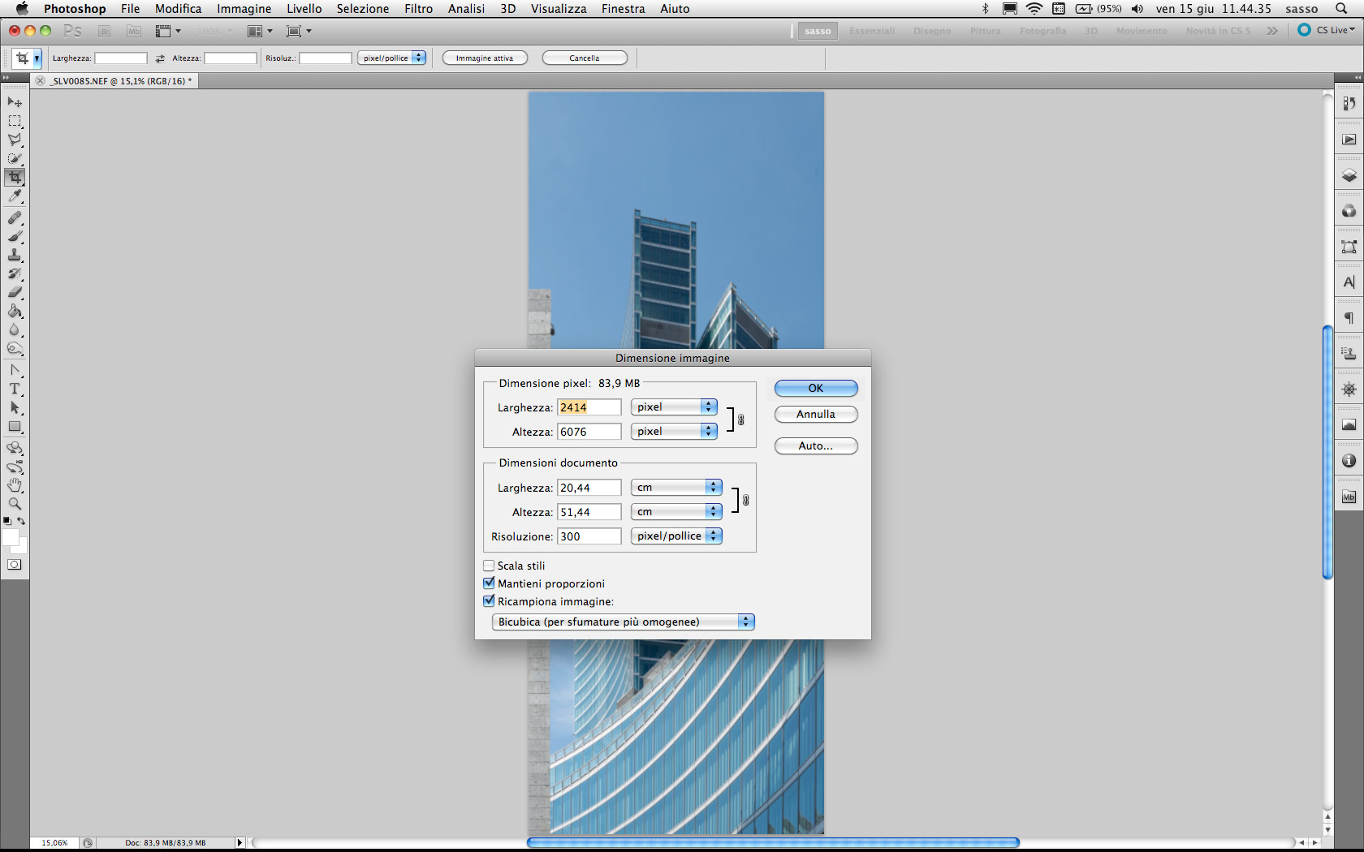Image resolution: width=1364 pixels, height=852 pixels.
Task: Open the Layers panel icon
Action: point(1349,175)
